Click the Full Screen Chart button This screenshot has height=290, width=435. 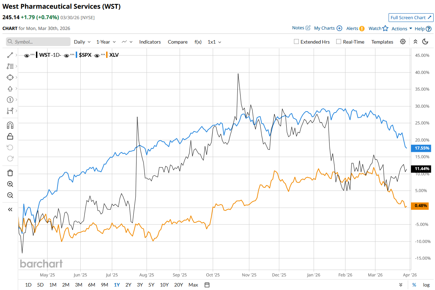[x=411, y=17]
